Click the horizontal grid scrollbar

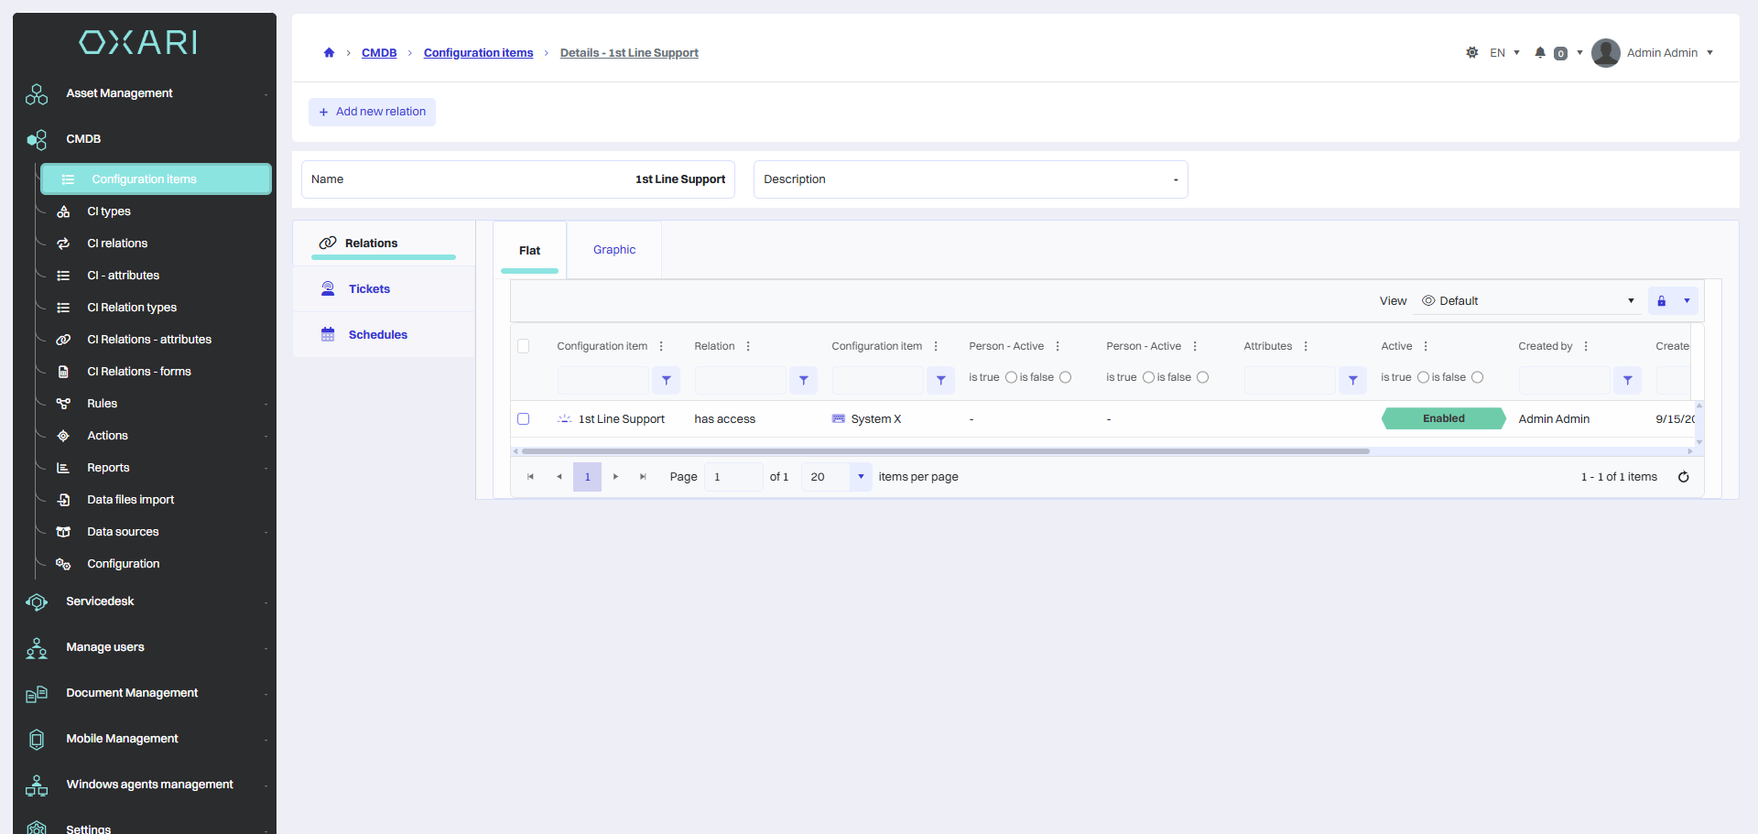[945, 451]
